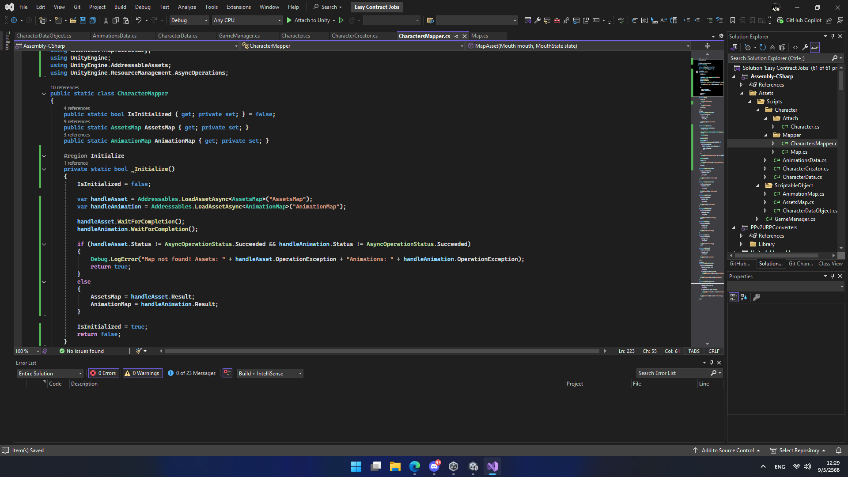Toggle the 0 of 23 Messages filter
848x477 pixels.
192,373
